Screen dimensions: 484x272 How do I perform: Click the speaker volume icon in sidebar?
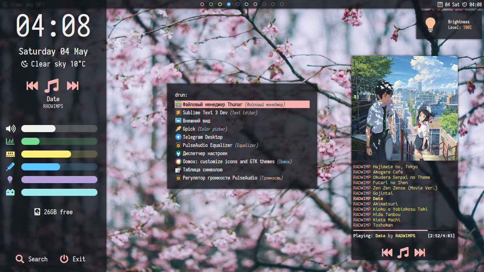[11, 129]
